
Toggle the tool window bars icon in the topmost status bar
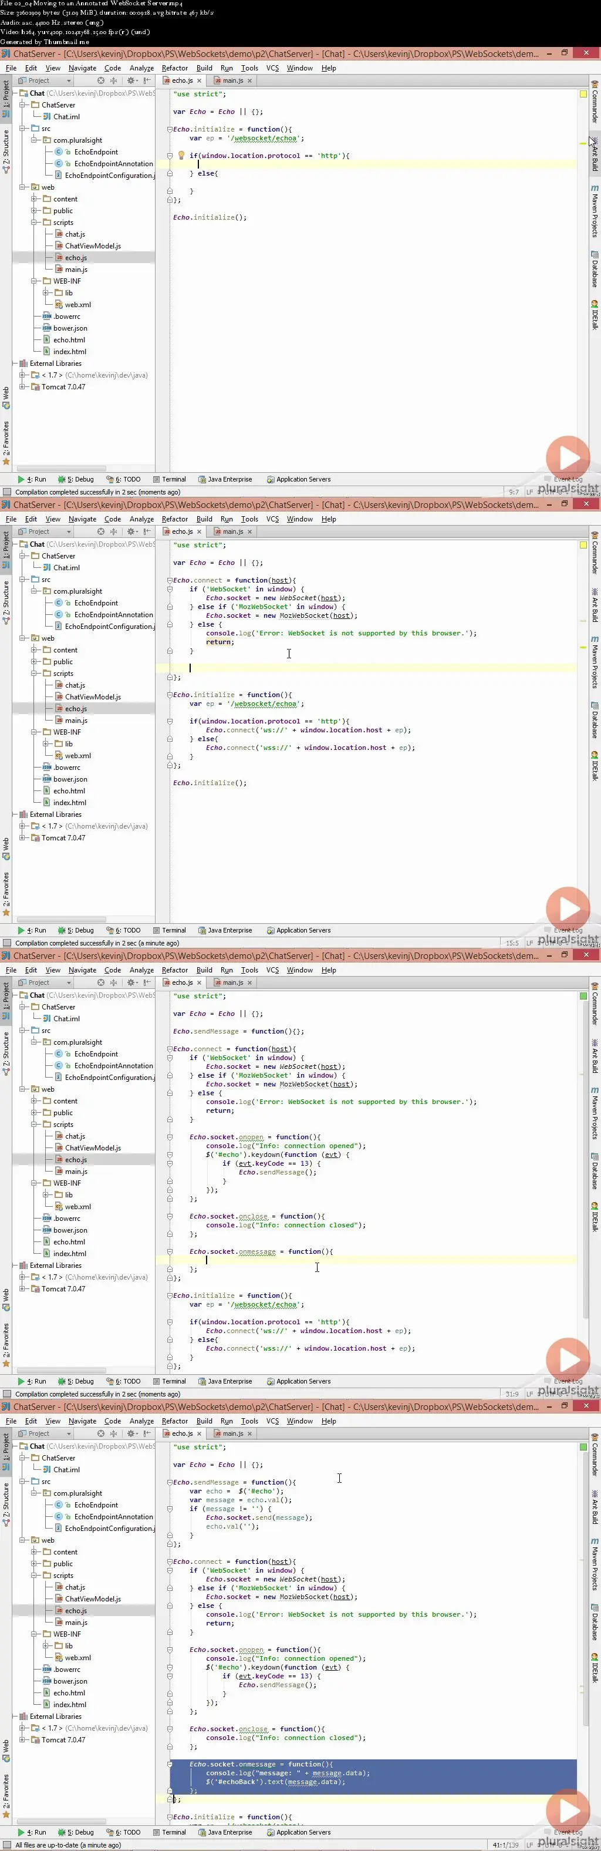pyautogui.click(x=7, y=492)
